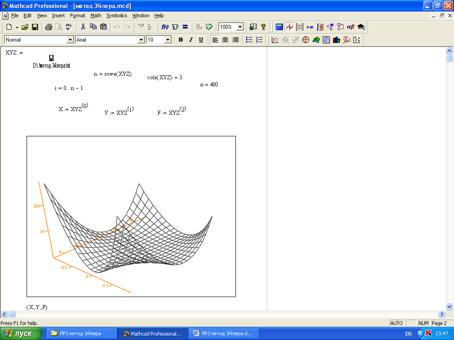Insert a function using f(x) icon
The width and height of the screenshot is (454, 340).
click(165, 27)
